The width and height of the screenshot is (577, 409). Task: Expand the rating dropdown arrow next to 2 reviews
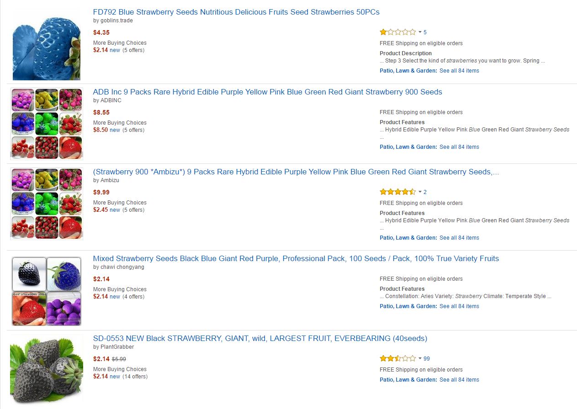[420, 192]
